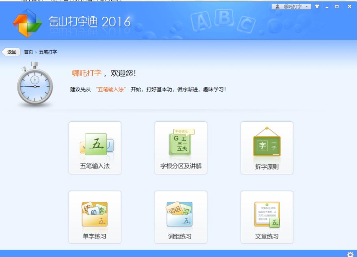
Task: Open the 五笔输入法 lesson tile
Action: point(95,148)
